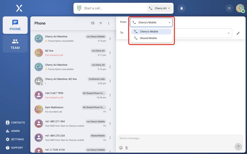Click the NL avatar of NZ line
Viewport: 247px width, 154px height.
coord(39,53)
